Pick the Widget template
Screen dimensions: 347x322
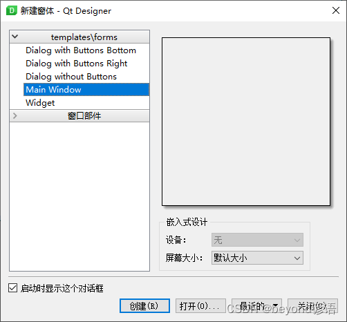click(x=40, y=103)
